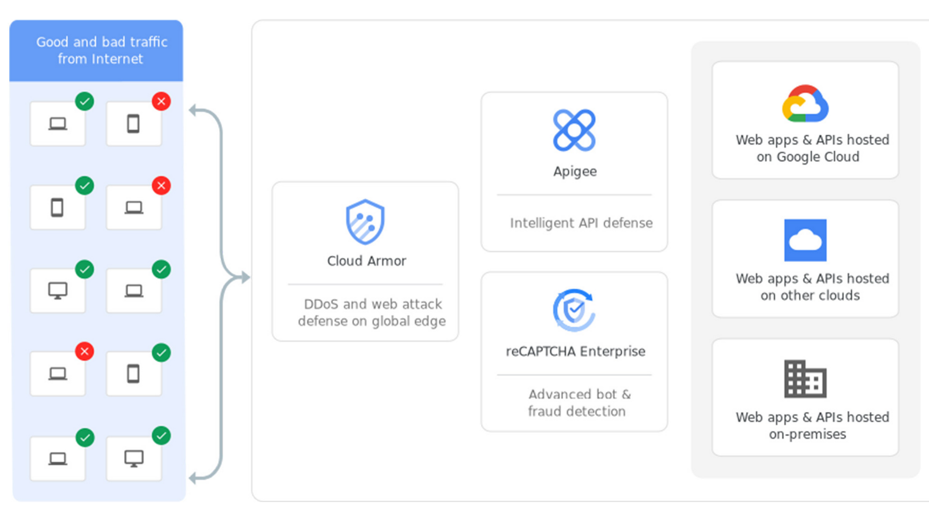The width and height of the screenshot is (929, 528).
Task: Click the second-row phone with green check
Action: (58, 207)
